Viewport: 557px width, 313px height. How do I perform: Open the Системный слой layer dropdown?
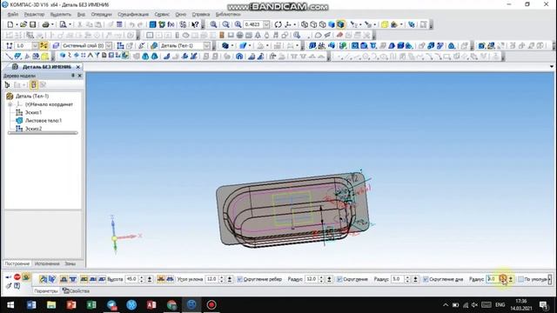coord(109,46)
